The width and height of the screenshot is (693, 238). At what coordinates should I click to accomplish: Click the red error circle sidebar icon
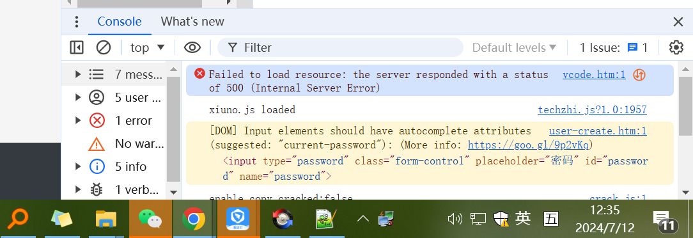(97, 120)
